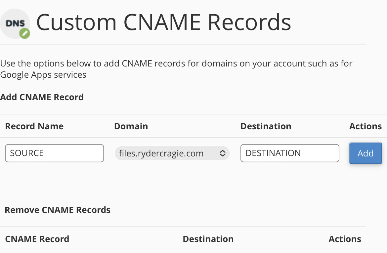Click the Google Apps services description text
This screenshot has width=387, height=253.
43,75
